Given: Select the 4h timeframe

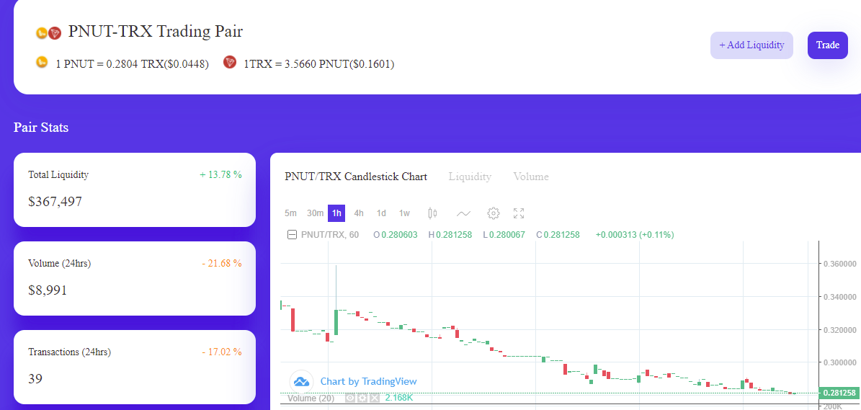Looking at the screenshot, I should pos(359,213).
